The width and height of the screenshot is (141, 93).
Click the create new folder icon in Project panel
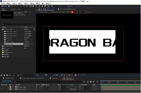pos(4,75)
